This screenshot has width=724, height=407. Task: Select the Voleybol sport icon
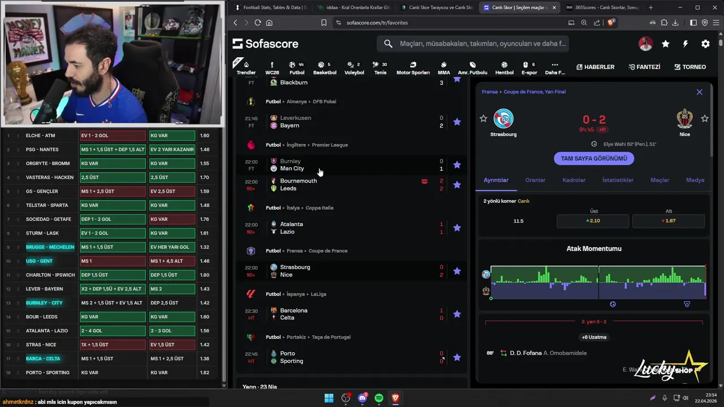coord(354,68)
